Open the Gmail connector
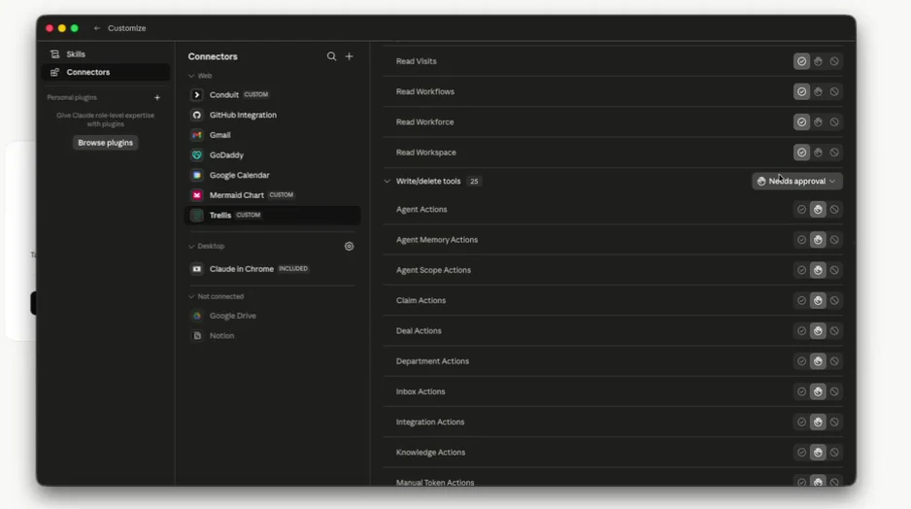 [272, 135]
